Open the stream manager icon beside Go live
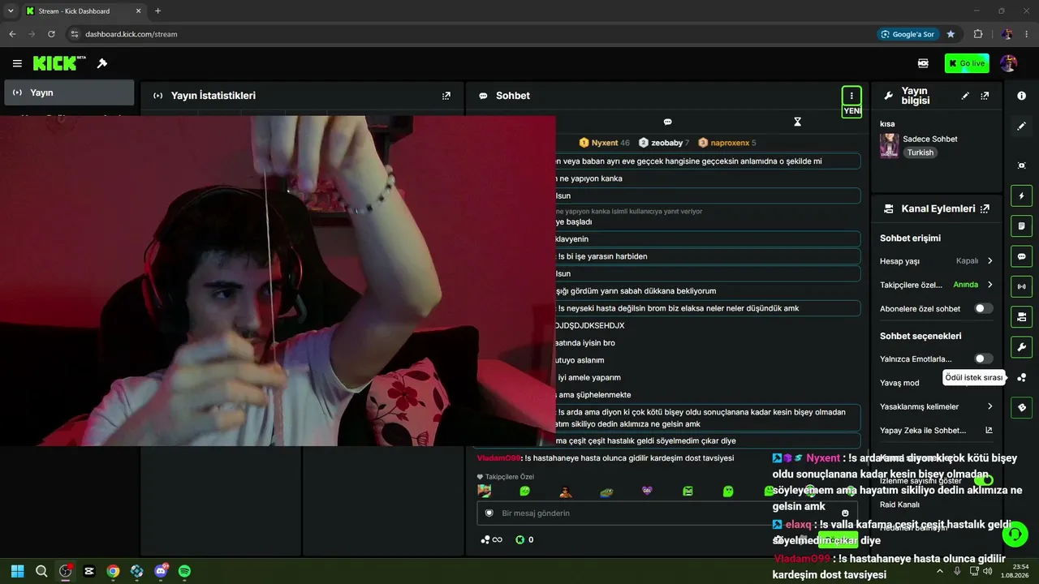 [x=923, y=63]
